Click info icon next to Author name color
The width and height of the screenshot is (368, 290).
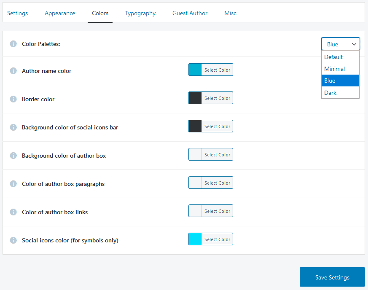13,71
